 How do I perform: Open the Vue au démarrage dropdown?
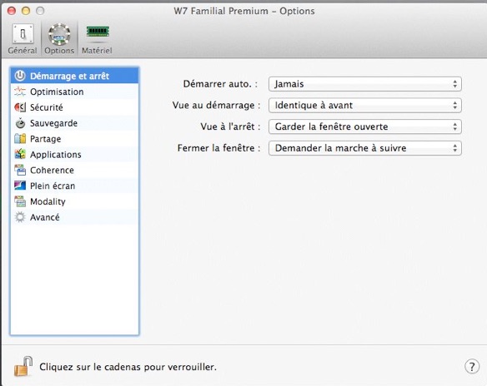click(x=365, y=106)
